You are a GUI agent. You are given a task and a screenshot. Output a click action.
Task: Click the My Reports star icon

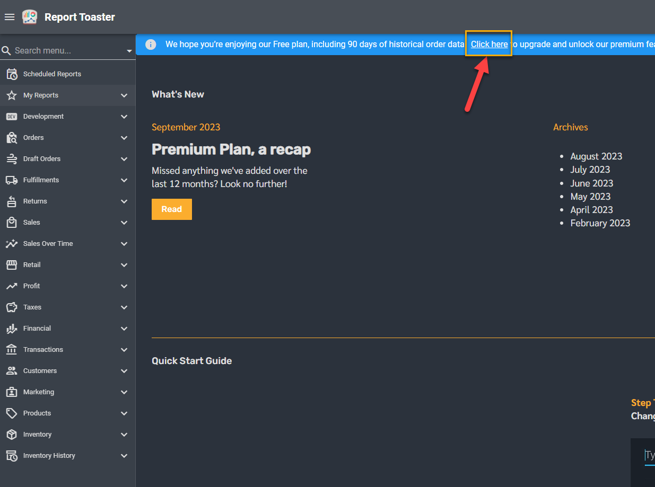click(x=12, y=95)
